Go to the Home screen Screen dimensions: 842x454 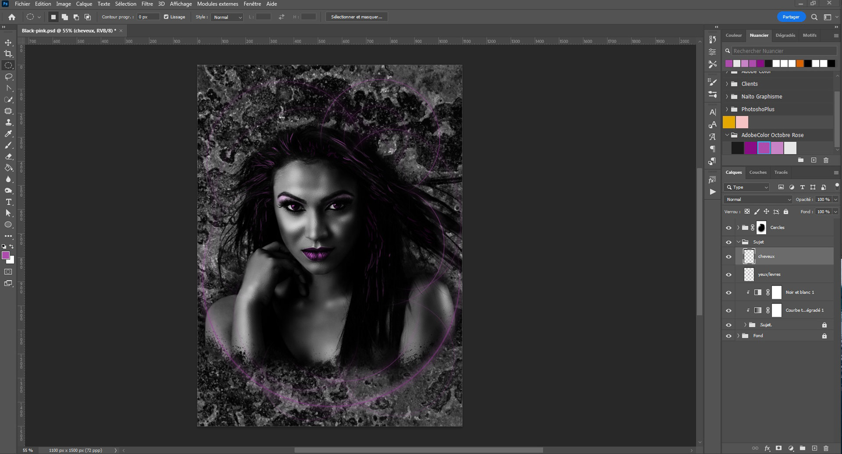pyautogui.click(x=12, y=17)
